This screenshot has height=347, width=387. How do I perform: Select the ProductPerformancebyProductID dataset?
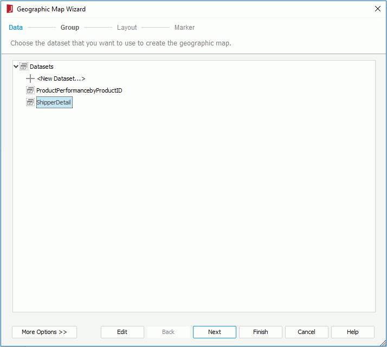coord(79,90)
